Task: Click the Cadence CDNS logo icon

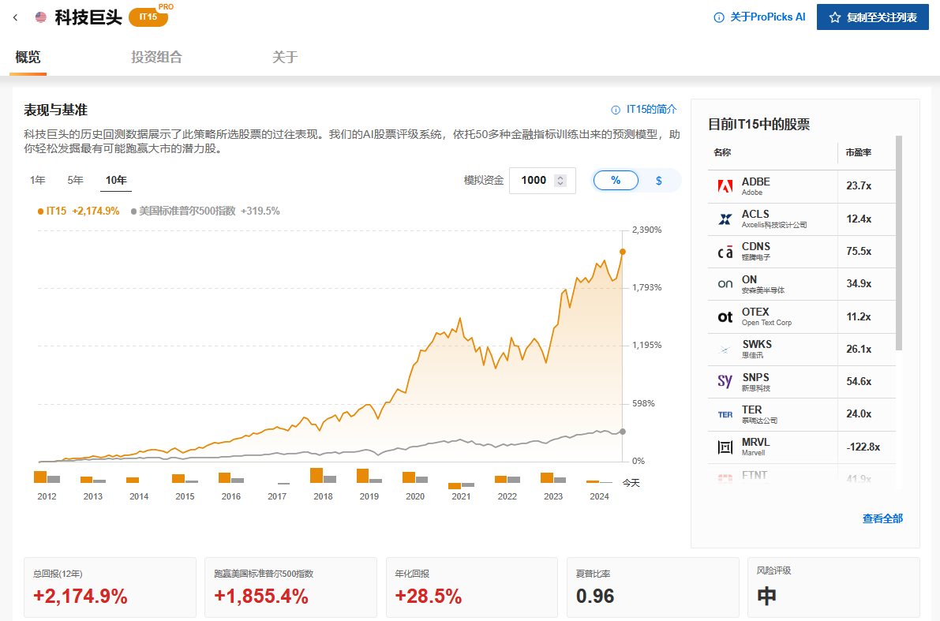Action: 725,252
